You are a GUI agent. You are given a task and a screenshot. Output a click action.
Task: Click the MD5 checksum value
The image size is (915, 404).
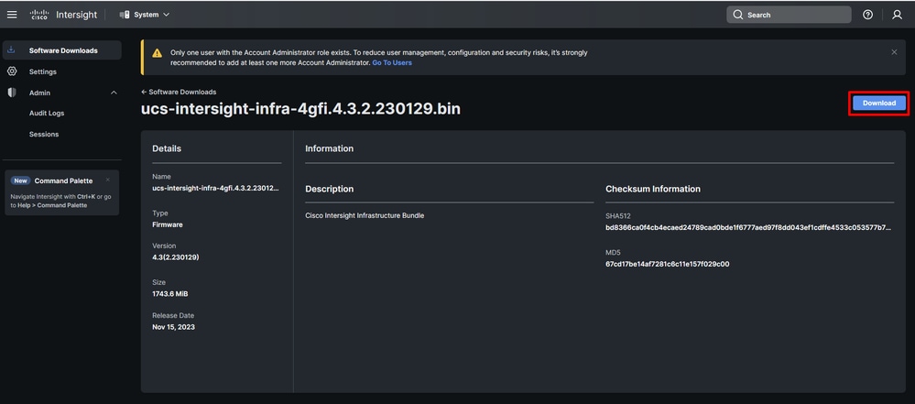668,264
